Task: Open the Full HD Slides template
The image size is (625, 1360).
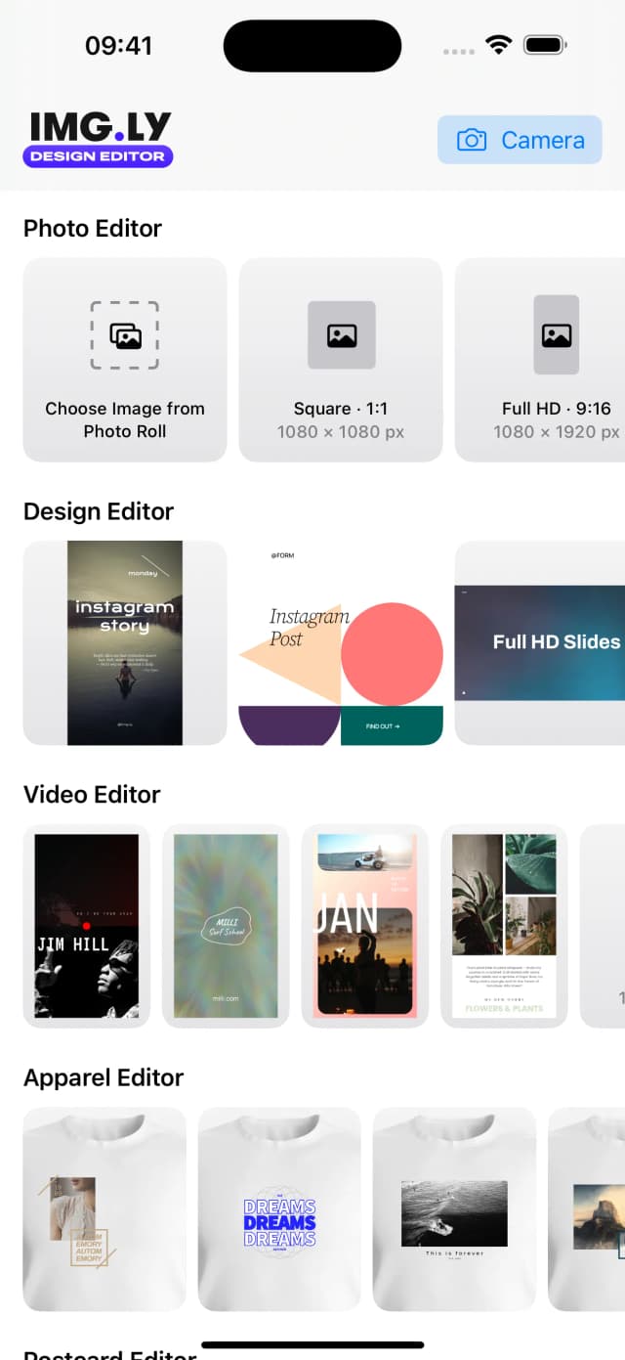Action: pos(540,642)
